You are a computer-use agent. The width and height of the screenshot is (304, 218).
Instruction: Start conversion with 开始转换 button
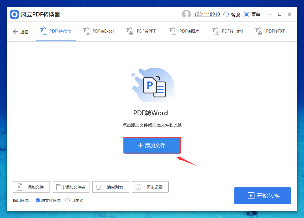pyautogui.click(x=262, y=196)
